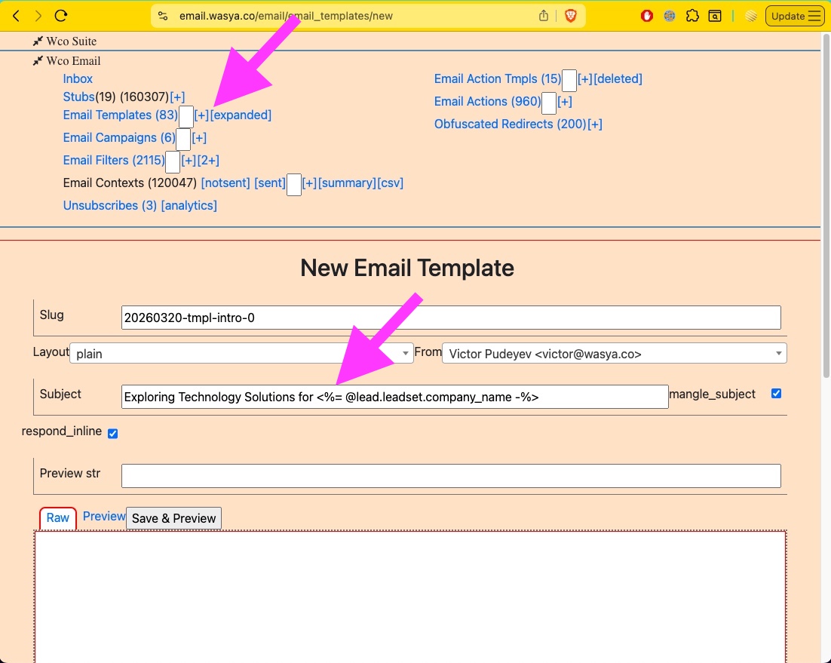
Task: Switch to the Preview tab
Action: (103, 516)
